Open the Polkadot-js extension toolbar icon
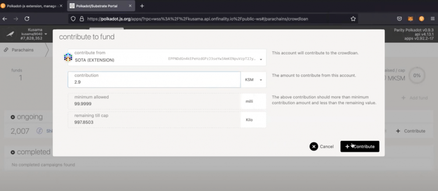 pos(421,19)
